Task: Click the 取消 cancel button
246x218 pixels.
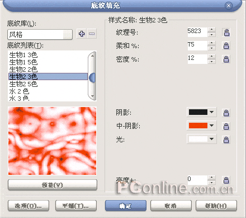Action: (x=171, y=206)
